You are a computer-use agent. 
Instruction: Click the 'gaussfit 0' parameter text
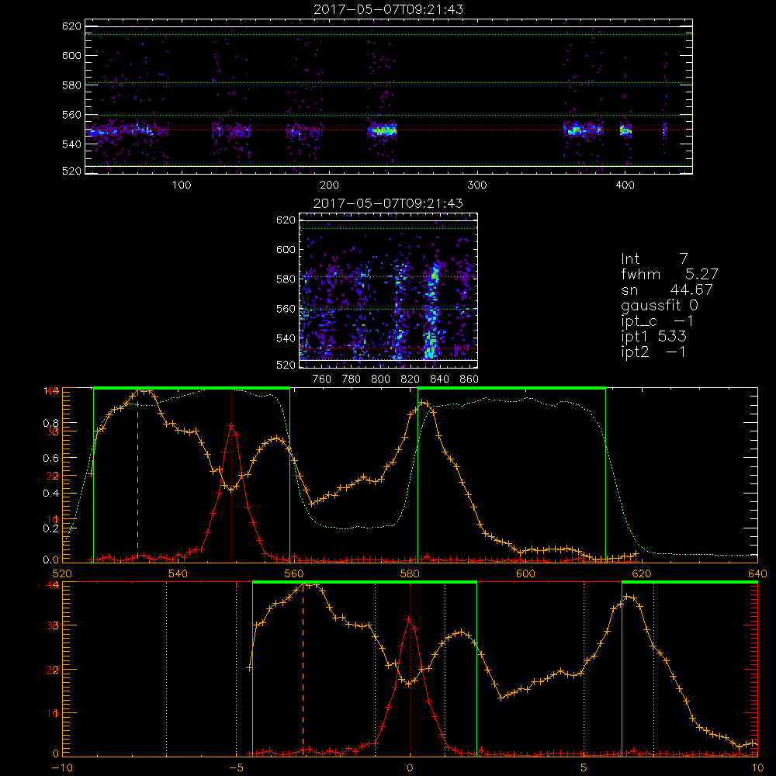659,305
